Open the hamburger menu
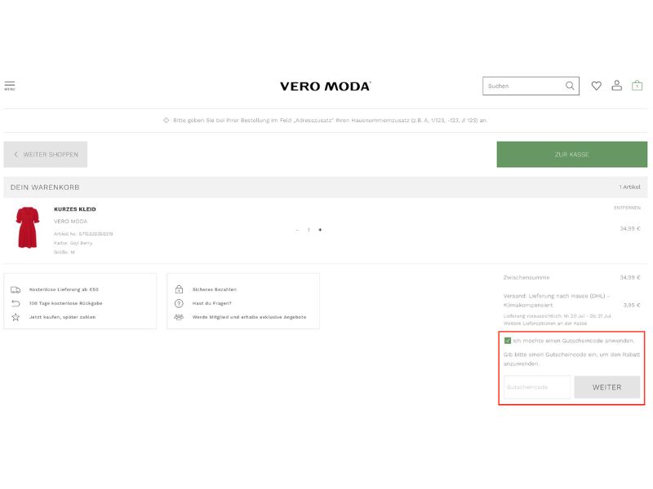Image resolution: width=653 pixels, height=489 pixels. [10, 86]
